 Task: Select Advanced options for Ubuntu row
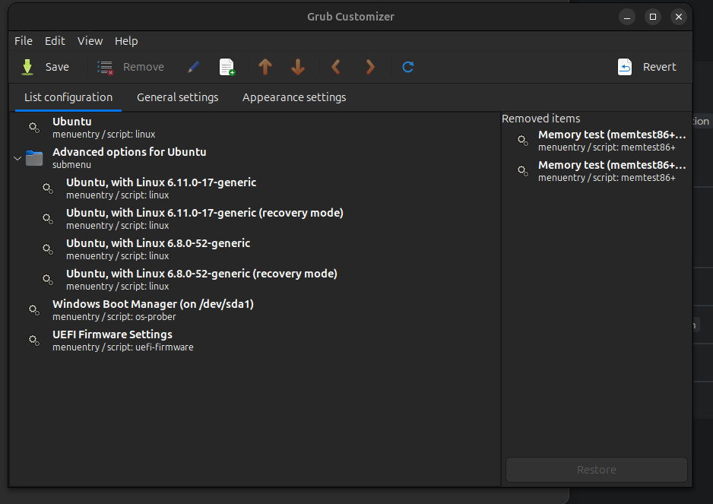point(255,158)
